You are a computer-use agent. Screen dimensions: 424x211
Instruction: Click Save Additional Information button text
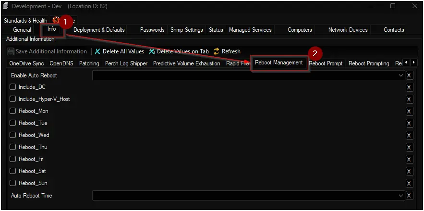tap(51, 51)
